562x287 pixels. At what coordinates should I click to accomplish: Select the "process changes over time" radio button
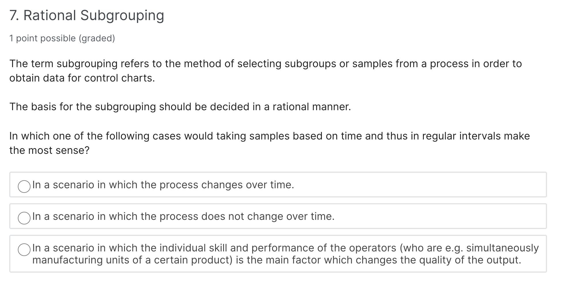(x=24, y=186)
